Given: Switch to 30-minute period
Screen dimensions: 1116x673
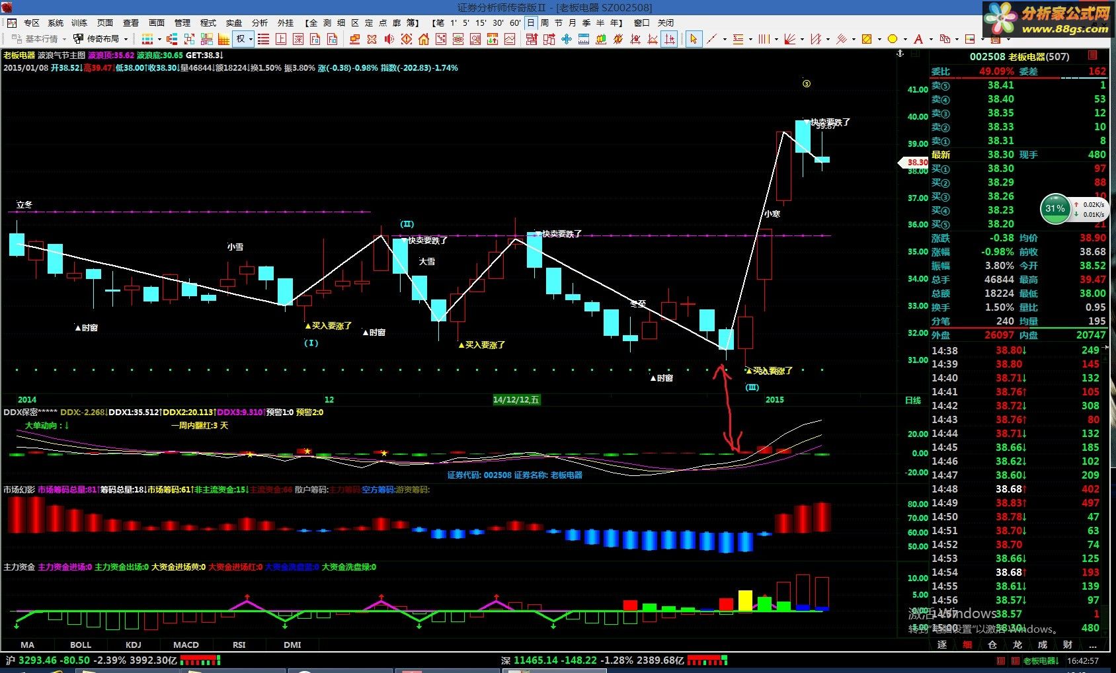Looking at the screenshot, I should tap(498, 22).
